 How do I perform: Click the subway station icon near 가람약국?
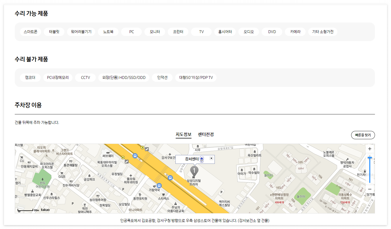159,185
